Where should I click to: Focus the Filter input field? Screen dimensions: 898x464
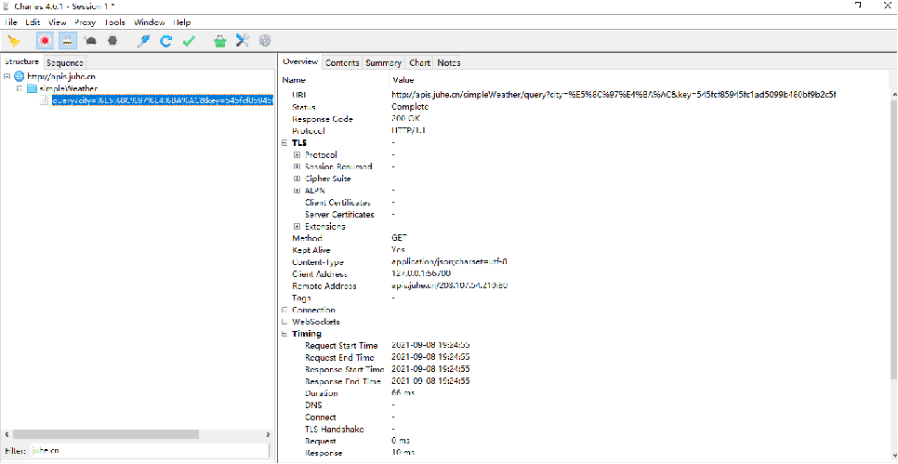(x=149, y=451)
